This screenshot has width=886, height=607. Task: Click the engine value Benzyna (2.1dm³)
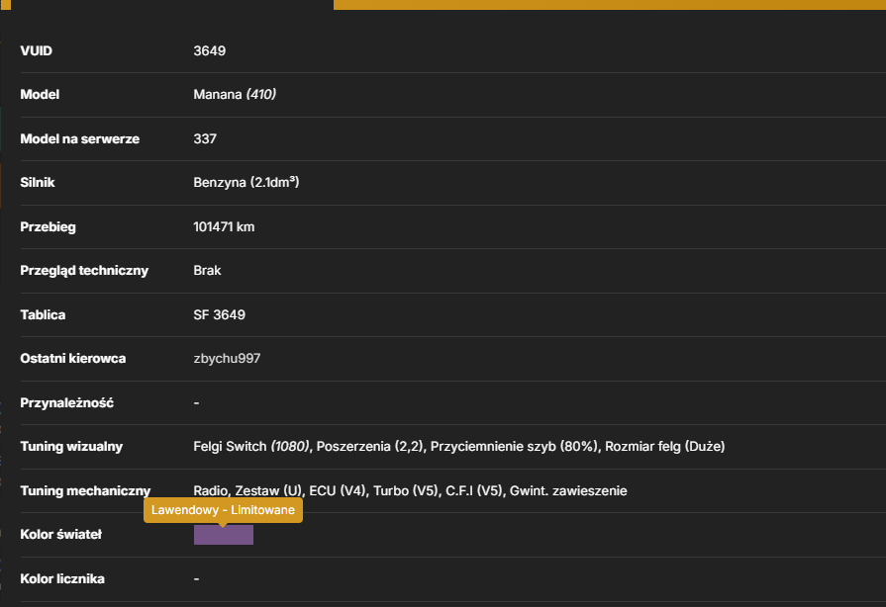246,182
